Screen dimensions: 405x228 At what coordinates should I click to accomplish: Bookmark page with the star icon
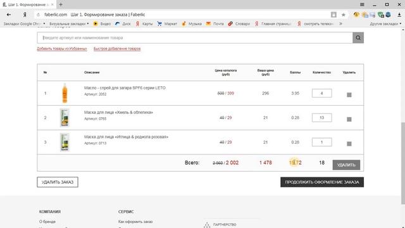click(343, 15)
